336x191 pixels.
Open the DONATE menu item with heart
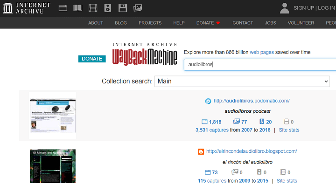[208, 23]
